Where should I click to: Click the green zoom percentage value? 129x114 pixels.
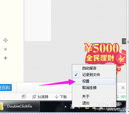123,97
